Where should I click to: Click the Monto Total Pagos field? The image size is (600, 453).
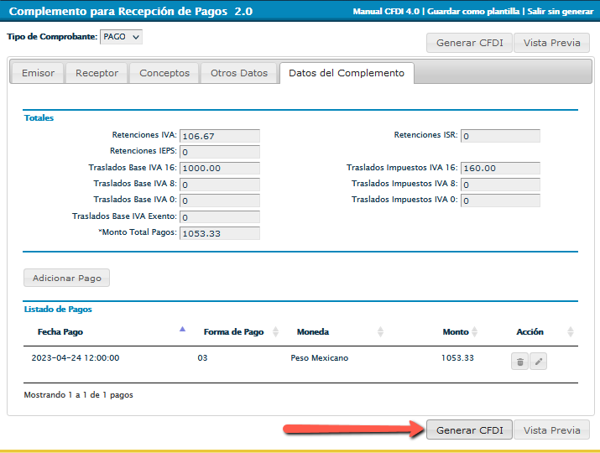[x=219, y=233]
